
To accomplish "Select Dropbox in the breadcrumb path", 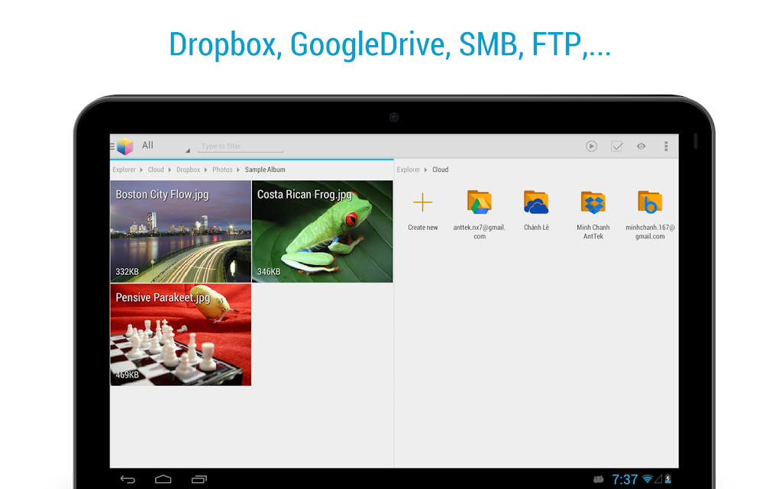I will pos(188,170).
